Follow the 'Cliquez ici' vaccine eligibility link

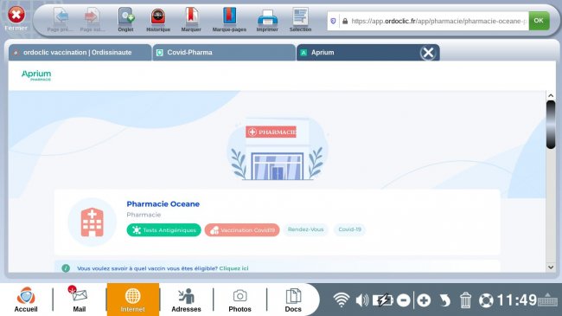click(233, 268)
